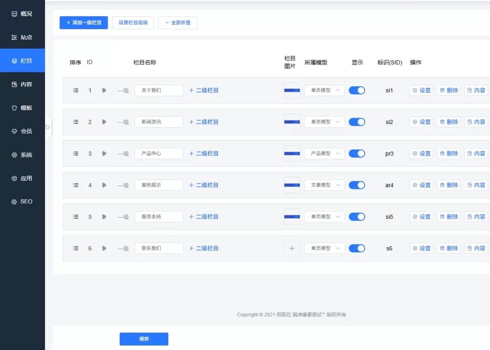
Task: Delete the 关于我们 column with 删除
Action: [x=448, y=90]
